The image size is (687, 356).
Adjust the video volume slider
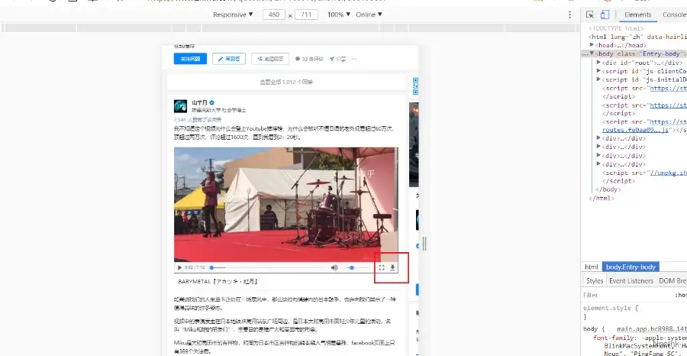(356, 267)
